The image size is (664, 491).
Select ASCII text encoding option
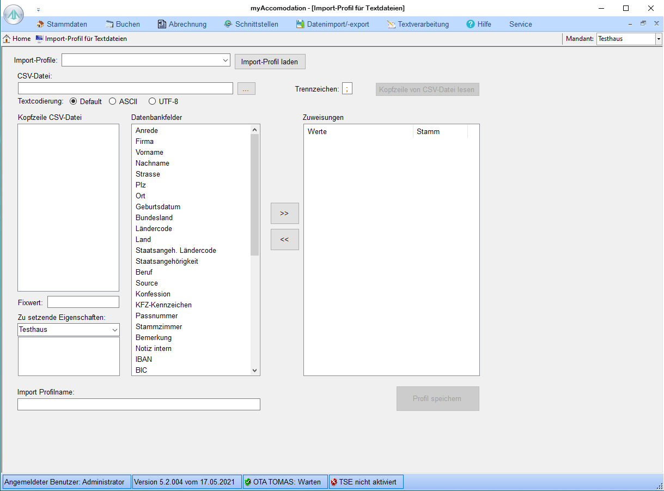point(113,101)
